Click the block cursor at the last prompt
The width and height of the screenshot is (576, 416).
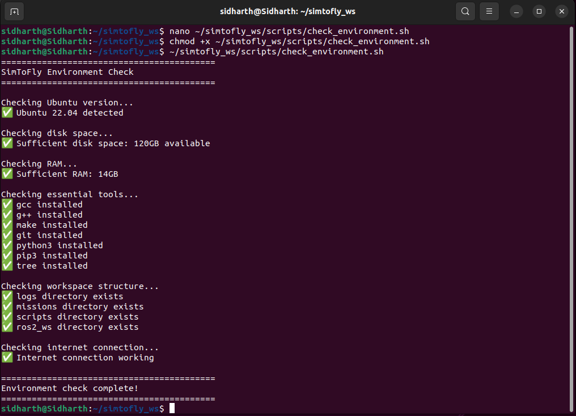click(x=172, y=409)
